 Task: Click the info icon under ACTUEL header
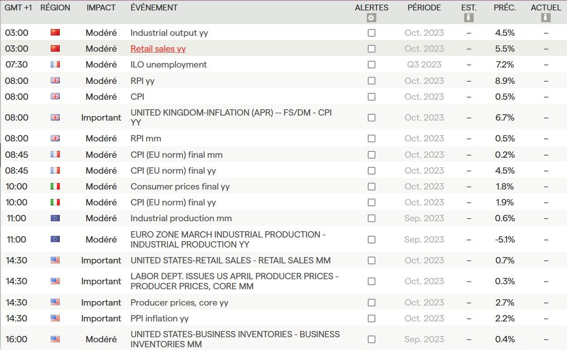(546, 18)
